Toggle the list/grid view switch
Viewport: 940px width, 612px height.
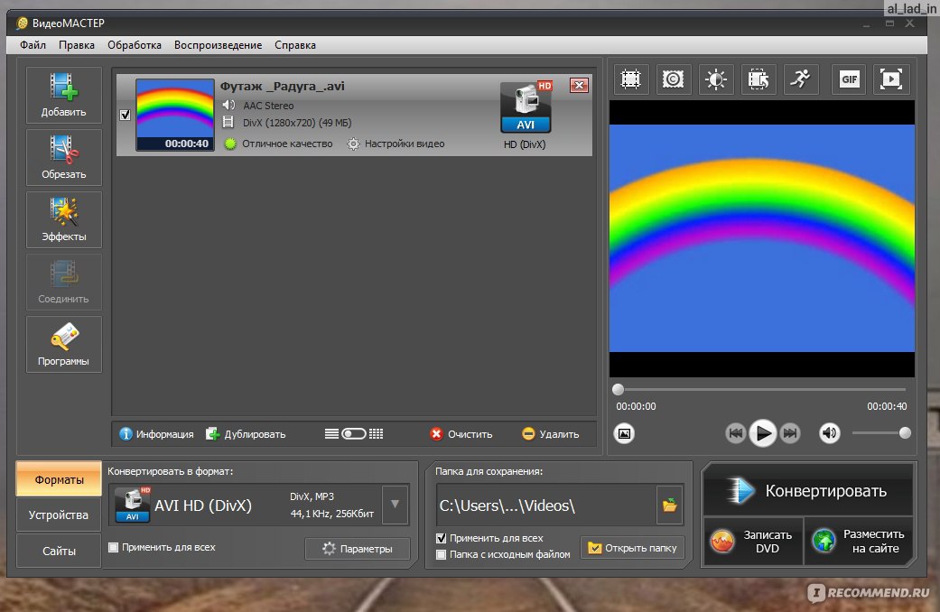pyautogui.click(x=353, y=433)
